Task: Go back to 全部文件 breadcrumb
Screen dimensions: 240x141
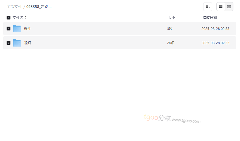Action: 14,7
